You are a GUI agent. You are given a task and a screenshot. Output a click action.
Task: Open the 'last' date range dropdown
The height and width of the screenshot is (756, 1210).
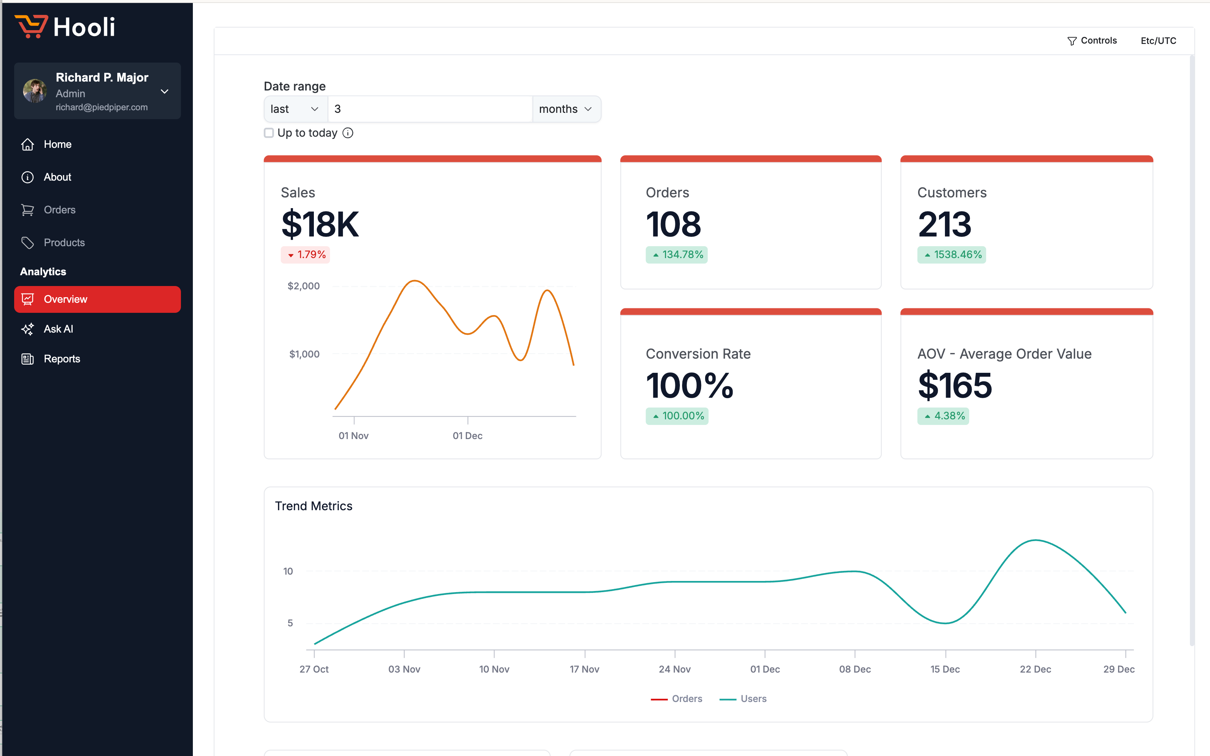[294, 108]
